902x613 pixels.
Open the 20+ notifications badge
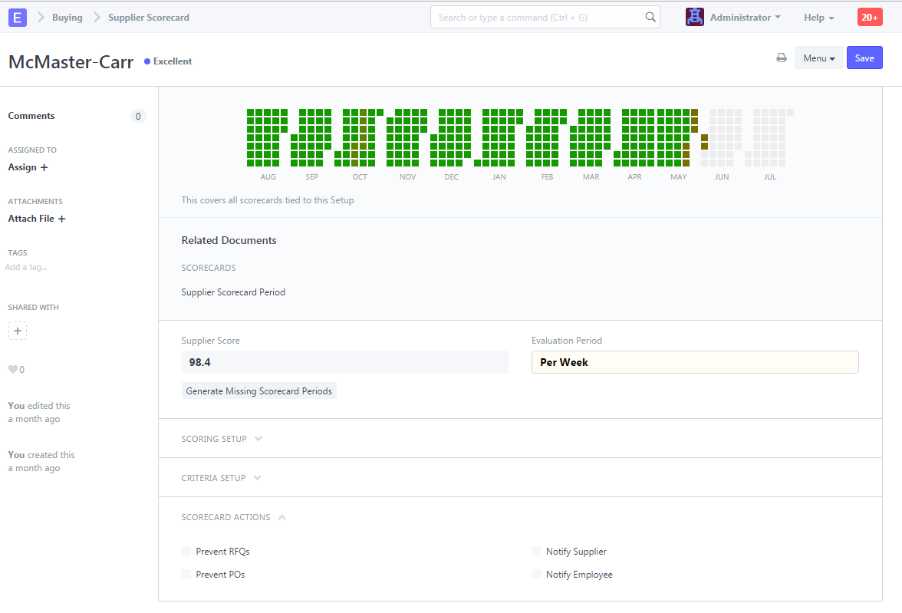pyautogui.click(x=870, y=17)
